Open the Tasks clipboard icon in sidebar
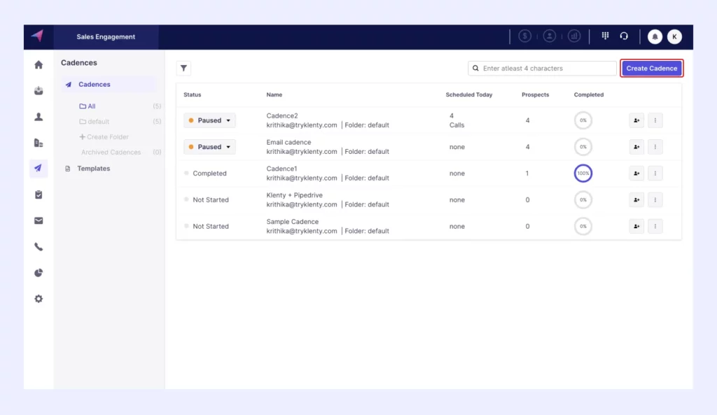This screenshot has height=415, width=717. point(39,194)
